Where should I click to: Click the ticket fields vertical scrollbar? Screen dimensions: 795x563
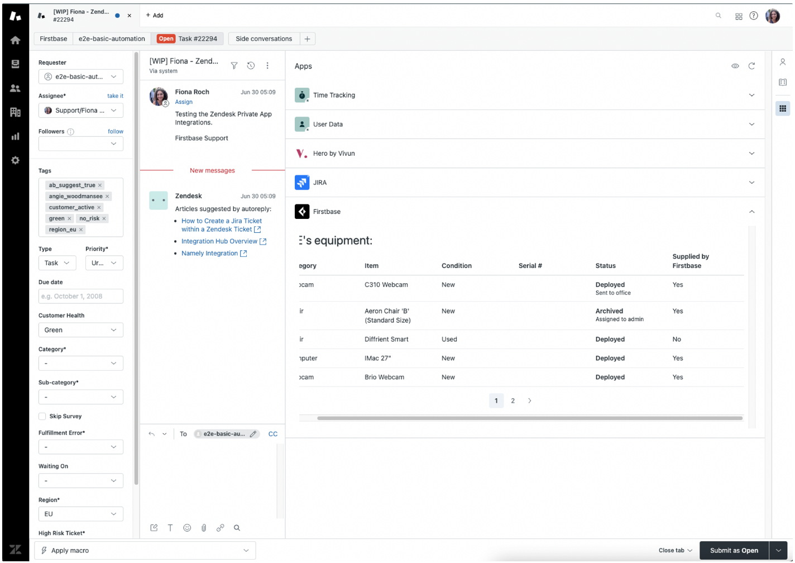(136, 268)
